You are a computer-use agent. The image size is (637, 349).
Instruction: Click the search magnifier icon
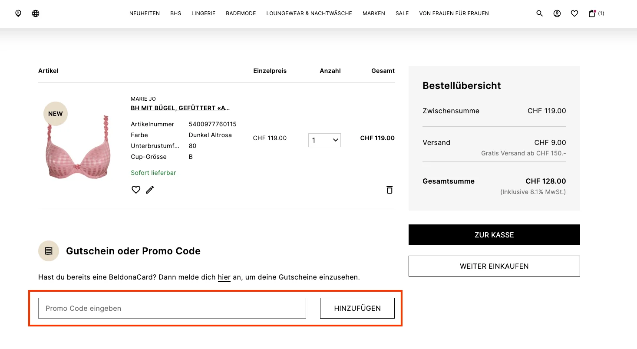pyautogui.click(x=539, y=13)
